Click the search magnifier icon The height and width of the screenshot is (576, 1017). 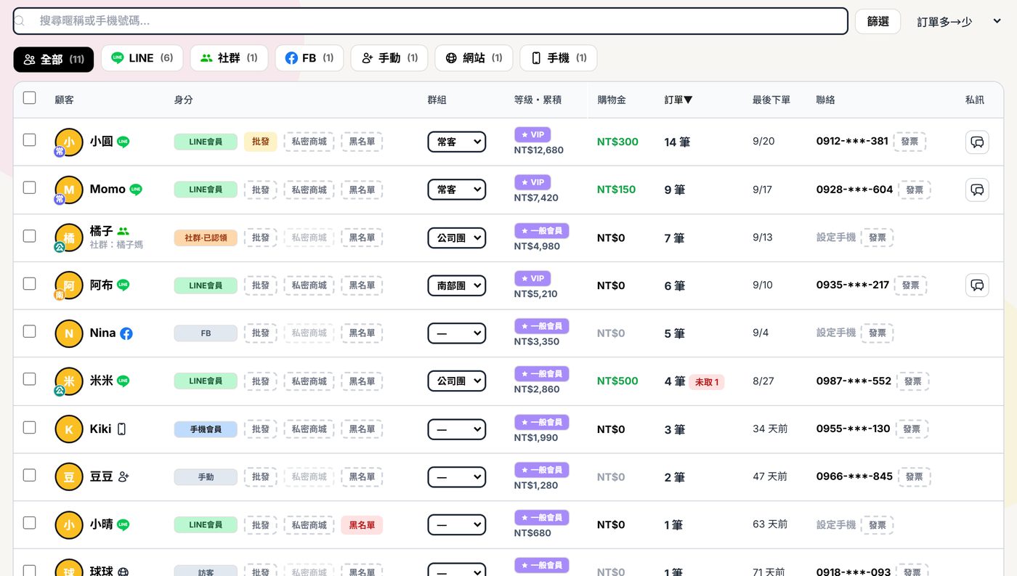pos(20,21)
